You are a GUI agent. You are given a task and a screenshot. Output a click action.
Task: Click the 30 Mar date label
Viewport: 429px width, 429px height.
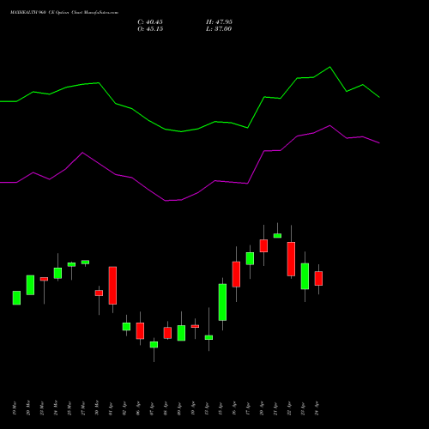tap(97, 408)
